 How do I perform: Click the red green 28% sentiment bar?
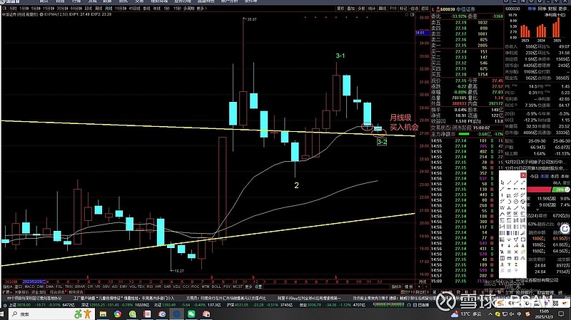pyautogui.click(x=548, y=190)
